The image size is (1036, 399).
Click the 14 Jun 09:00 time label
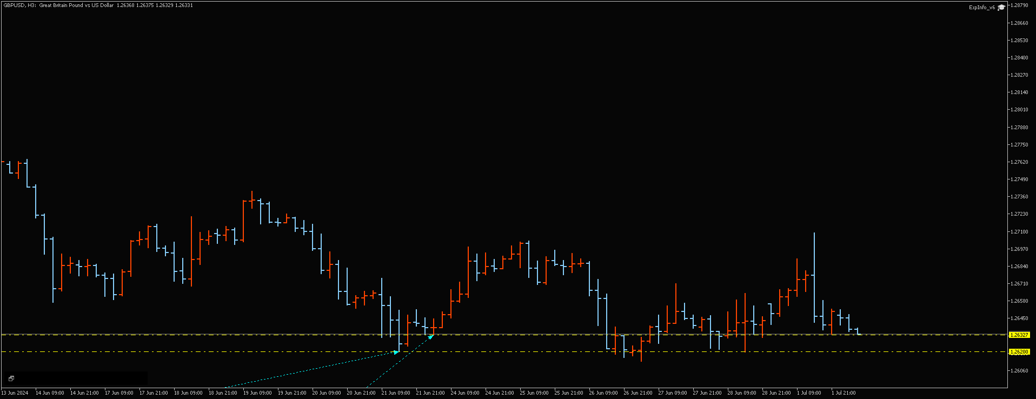click(x=50, y=393)
